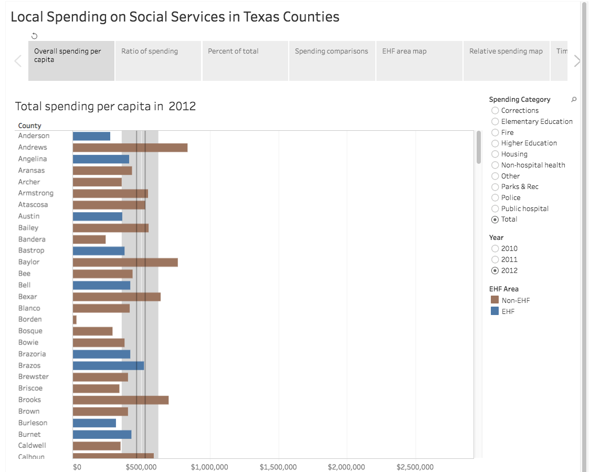Click the Bee county label
Viewport: 589px width, 472px height.
(25, 274)
